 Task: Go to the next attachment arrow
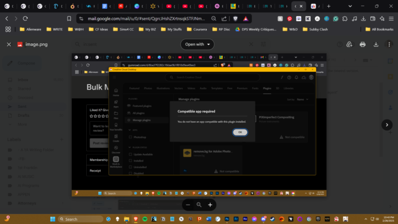pos(387,124)
